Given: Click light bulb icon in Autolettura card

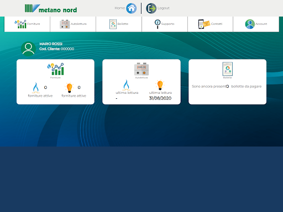Looking at the screenshot, I should 160,85.
